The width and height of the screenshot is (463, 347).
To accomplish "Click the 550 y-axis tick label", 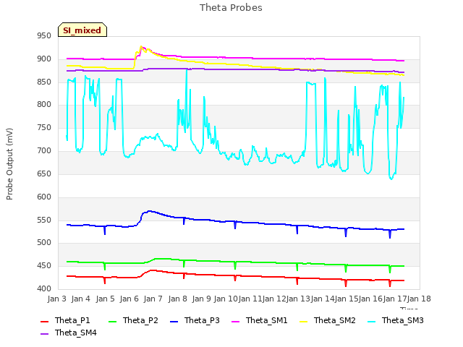I will 44,220.
